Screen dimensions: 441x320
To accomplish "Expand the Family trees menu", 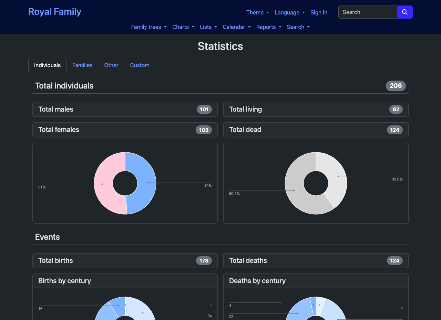I will (x=149, y=27).
